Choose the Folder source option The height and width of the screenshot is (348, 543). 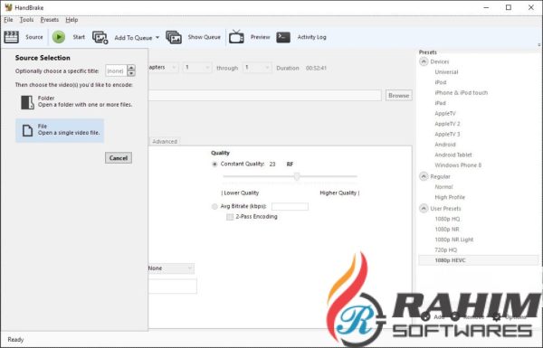76,102
